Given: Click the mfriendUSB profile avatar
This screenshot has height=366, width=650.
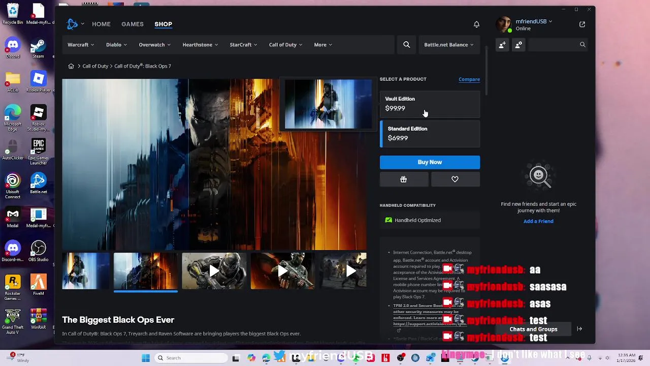Looking at the screenshot, I should point(504,24).
